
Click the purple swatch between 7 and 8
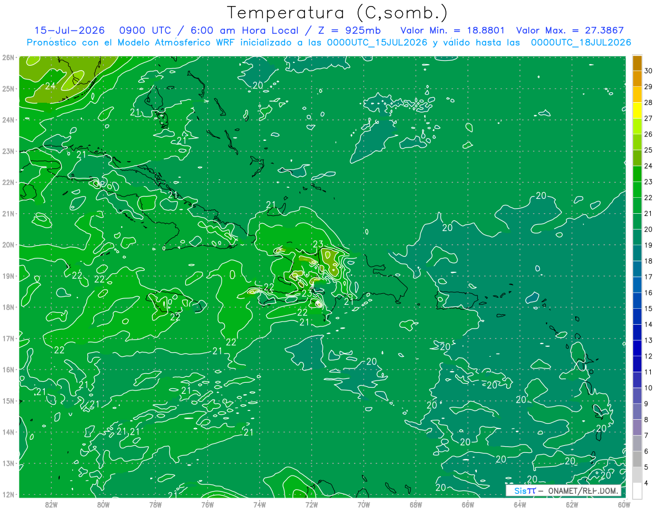637,427
